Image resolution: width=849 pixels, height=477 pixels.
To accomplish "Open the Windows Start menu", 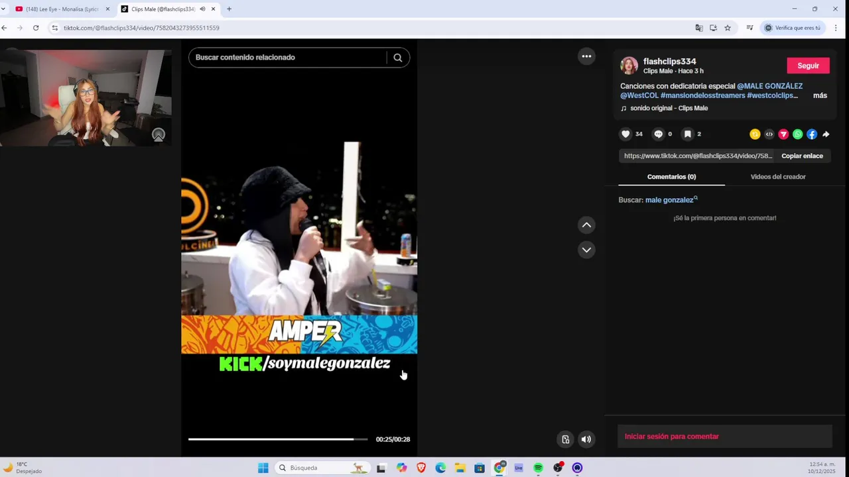I will [x=263, y=468].
